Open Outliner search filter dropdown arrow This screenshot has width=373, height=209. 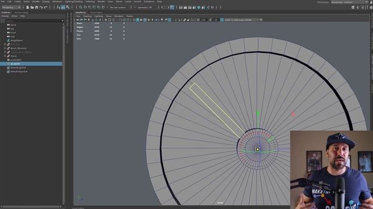click(62, 21)
